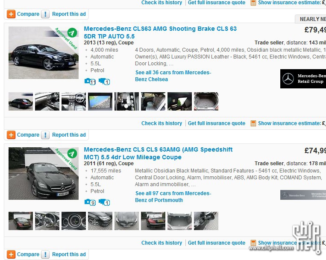Open CLS 63AMG rear view thumbnail
The image size is (326, 260).
[x=21, y=221]
